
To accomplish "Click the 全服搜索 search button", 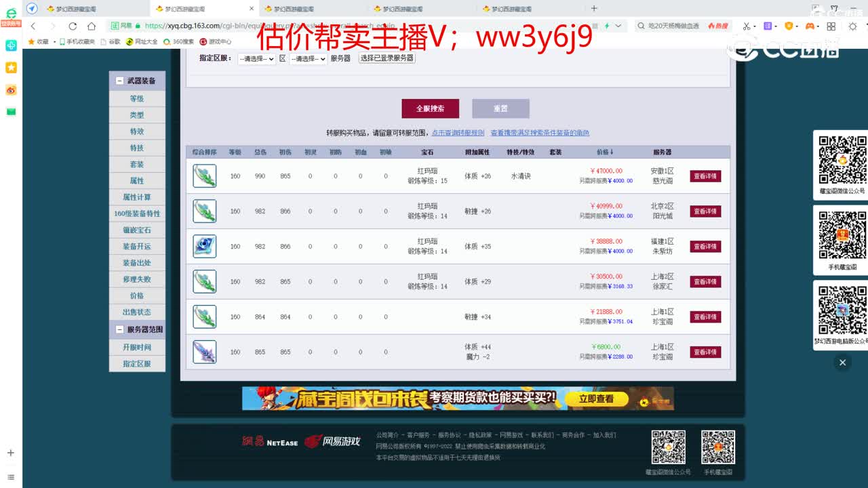I will click(432, 108).
